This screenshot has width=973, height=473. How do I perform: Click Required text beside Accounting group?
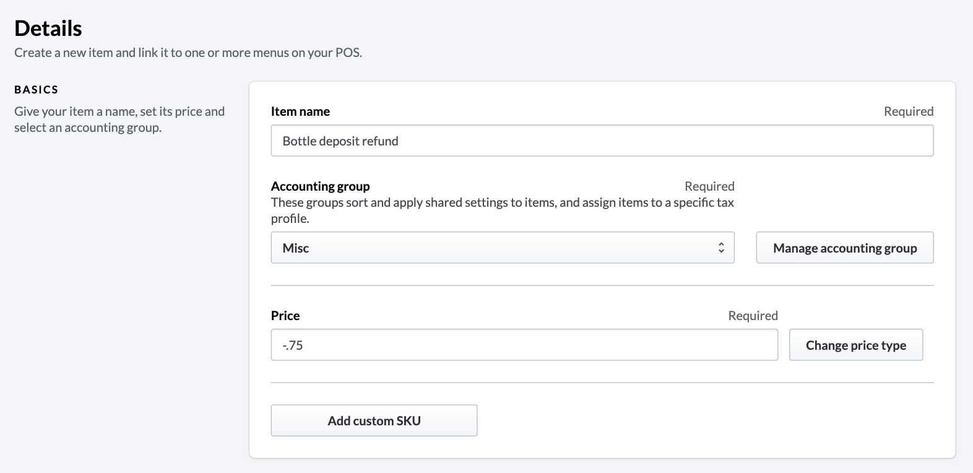click(x=709, y=186)
